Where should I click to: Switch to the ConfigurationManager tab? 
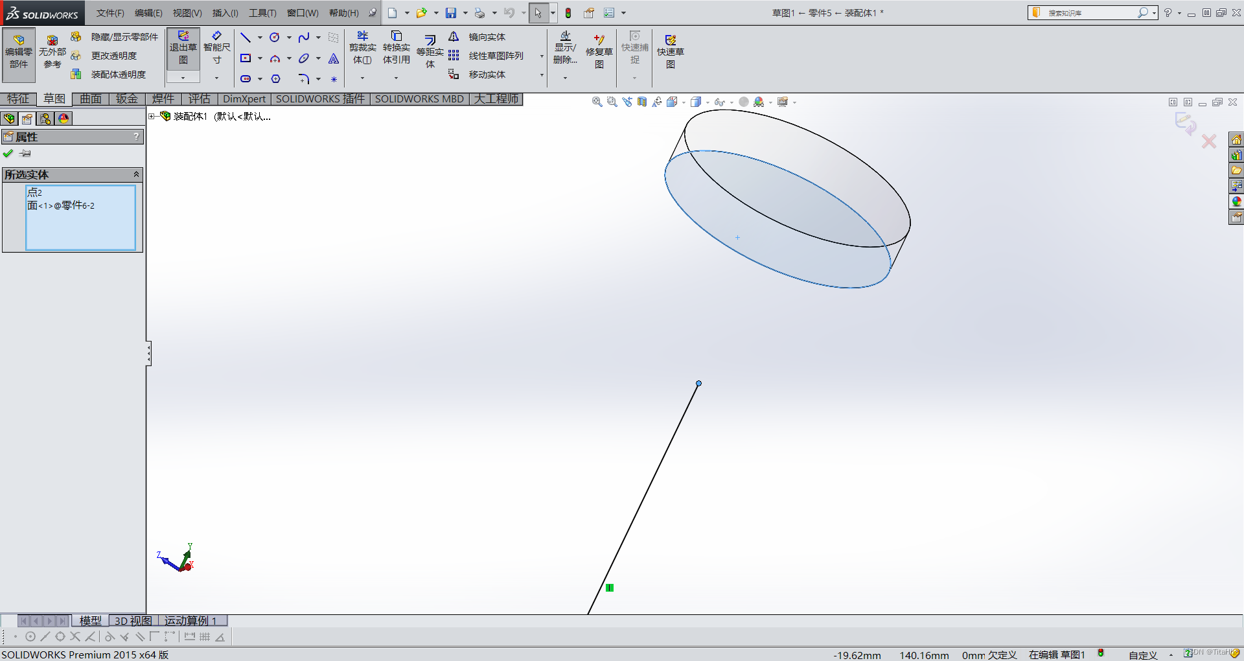[45, 119]
